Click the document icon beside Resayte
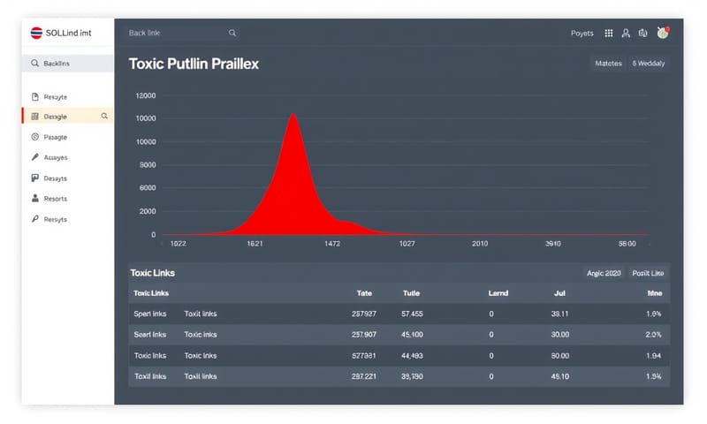Image resolution: width=707 pixels, height=424 pixels. tap(35, 96)
